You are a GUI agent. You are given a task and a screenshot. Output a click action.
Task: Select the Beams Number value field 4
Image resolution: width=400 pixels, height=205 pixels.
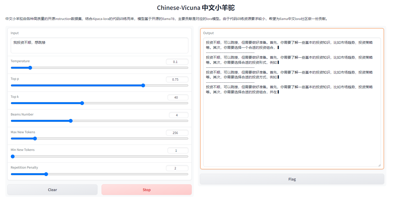[x=179, y=115]
